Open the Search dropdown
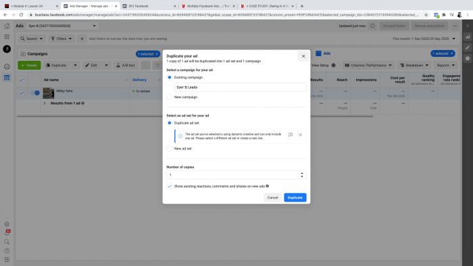 click(x=31, y=39)
